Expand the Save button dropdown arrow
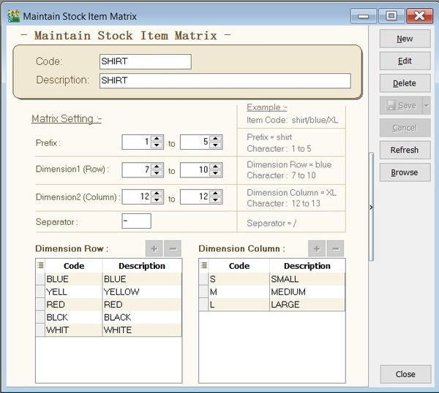 [x=427, y=106]
